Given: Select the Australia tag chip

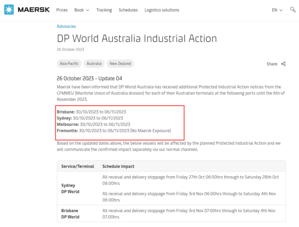Looking at the screenshot, I should [x=94, y=64].
